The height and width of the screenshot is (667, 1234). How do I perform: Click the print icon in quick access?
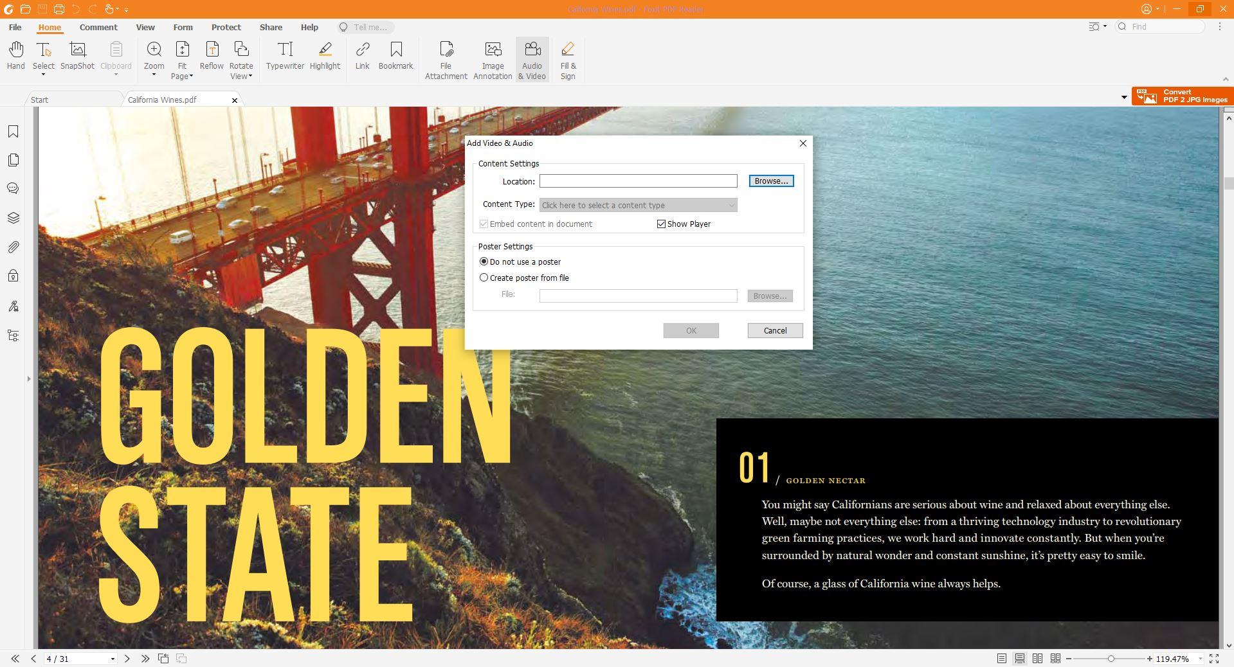pyautogui.click(x=59, y=9)
